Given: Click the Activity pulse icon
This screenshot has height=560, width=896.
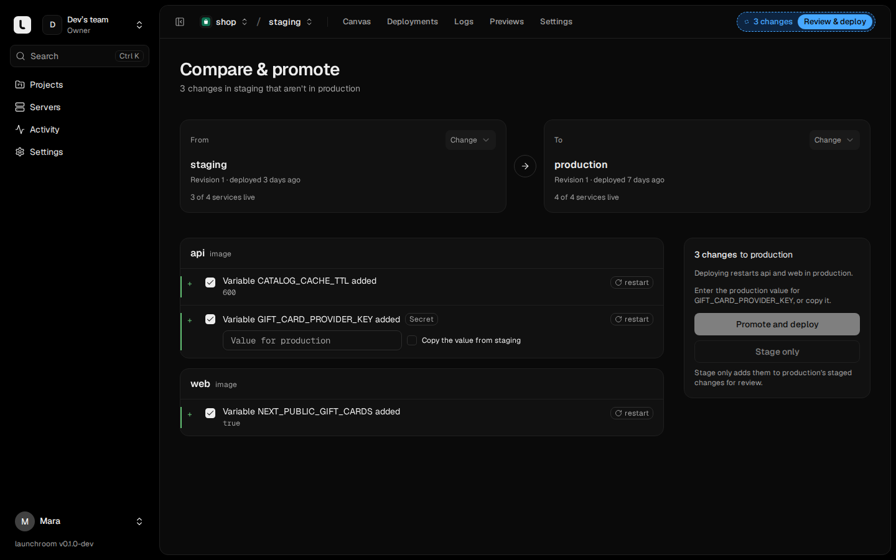Looking at the screenshot, I should (20, 129).
